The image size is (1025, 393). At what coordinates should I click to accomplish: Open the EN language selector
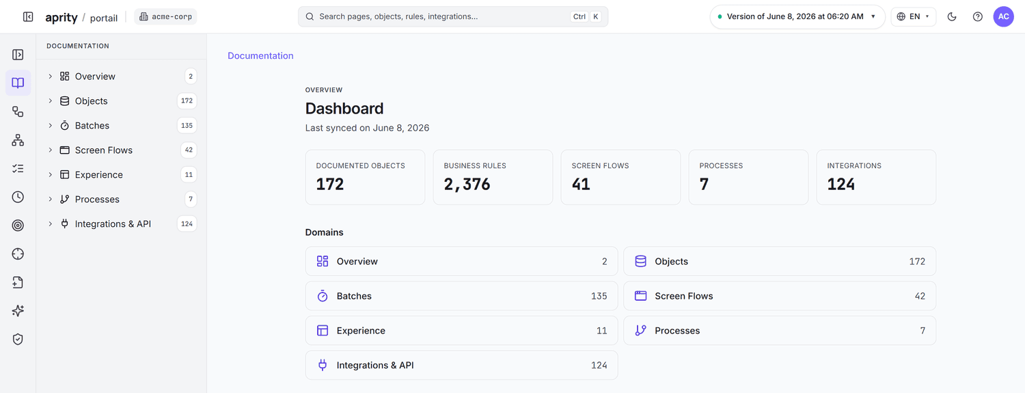914,16
